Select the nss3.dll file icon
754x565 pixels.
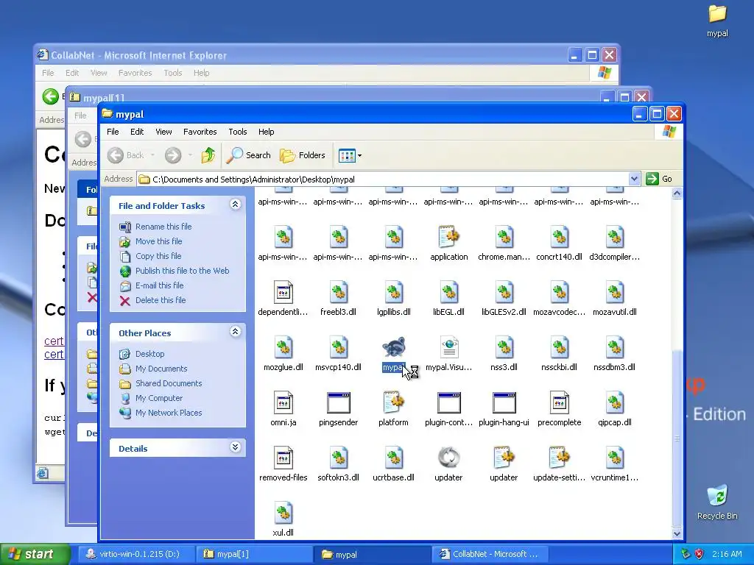[504, 347]
